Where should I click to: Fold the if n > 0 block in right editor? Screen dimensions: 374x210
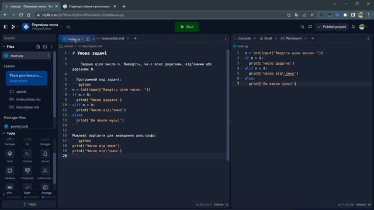point(241,58)
